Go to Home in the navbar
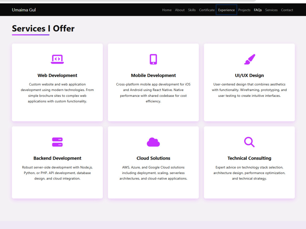 tap(167, 10)
